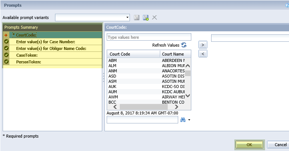Click the KCDC-SO DI court name cell
Viewport: 289px width, 151px height.
173,86
